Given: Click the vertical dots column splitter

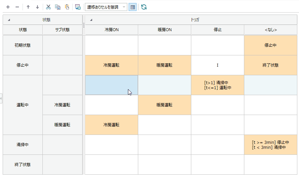Looking at the screenshot, I should point(84,25).
